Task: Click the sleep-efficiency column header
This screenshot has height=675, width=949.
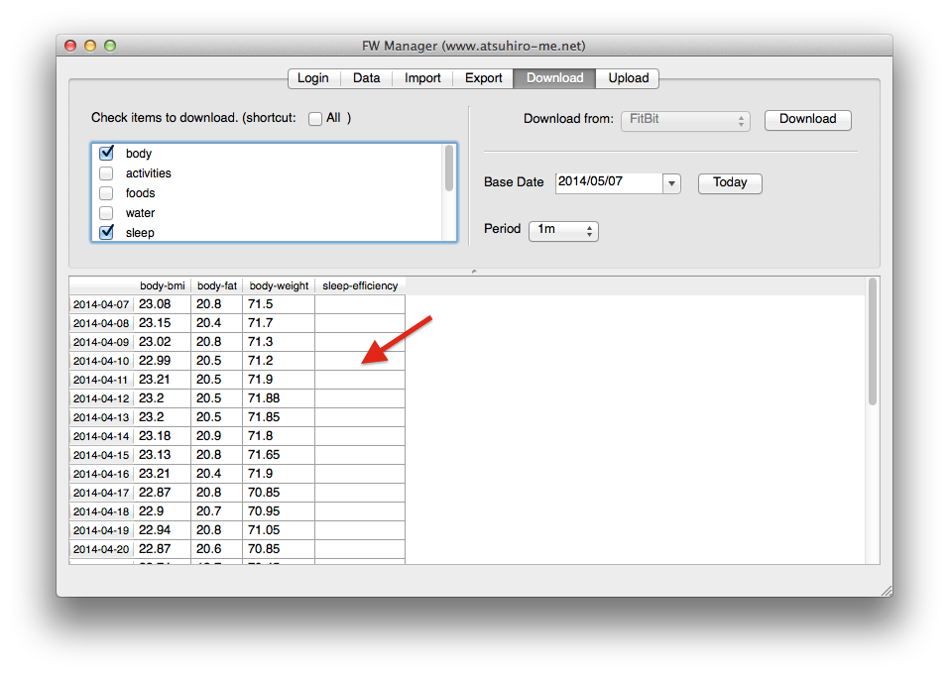Action: coord(360,286)
